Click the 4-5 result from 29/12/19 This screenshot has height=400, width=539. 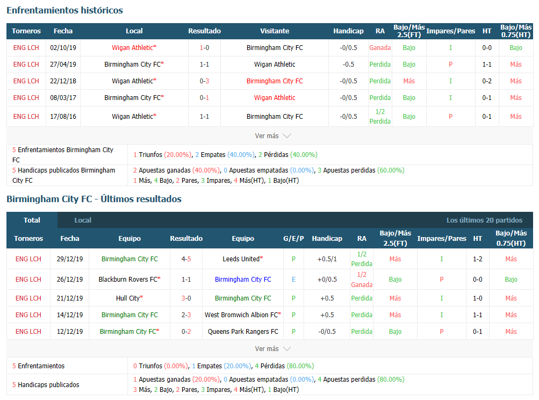[x=186, y=259]
